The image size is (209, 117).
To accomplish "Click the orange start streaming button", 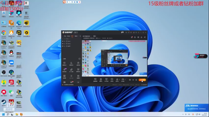I will [x=142, y=80].
